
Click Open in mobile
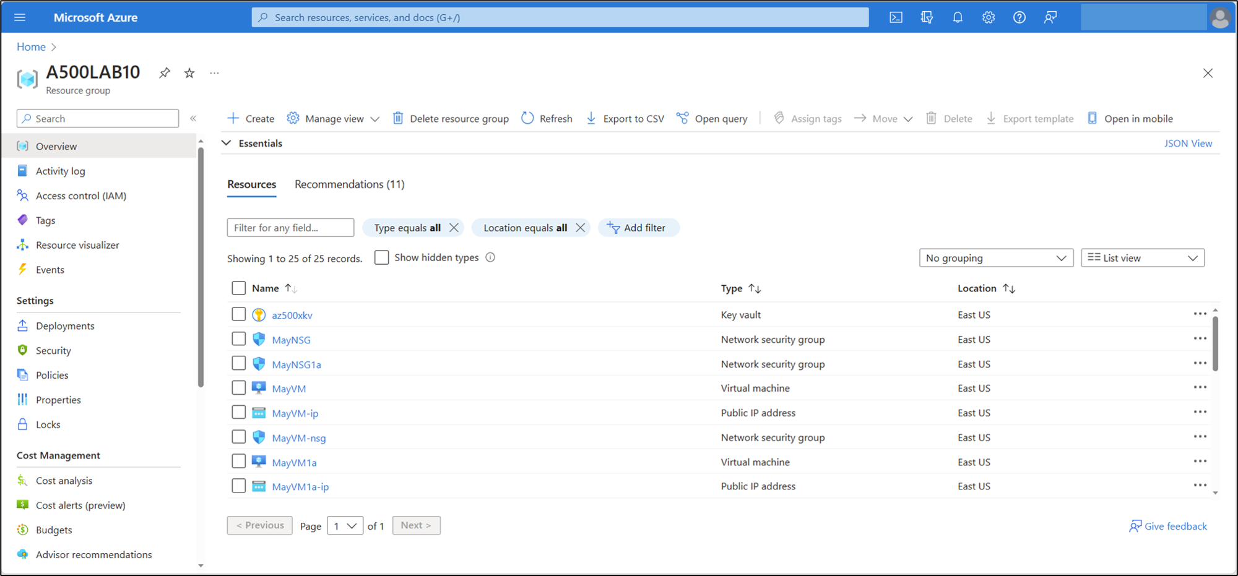pos(1130,118)
